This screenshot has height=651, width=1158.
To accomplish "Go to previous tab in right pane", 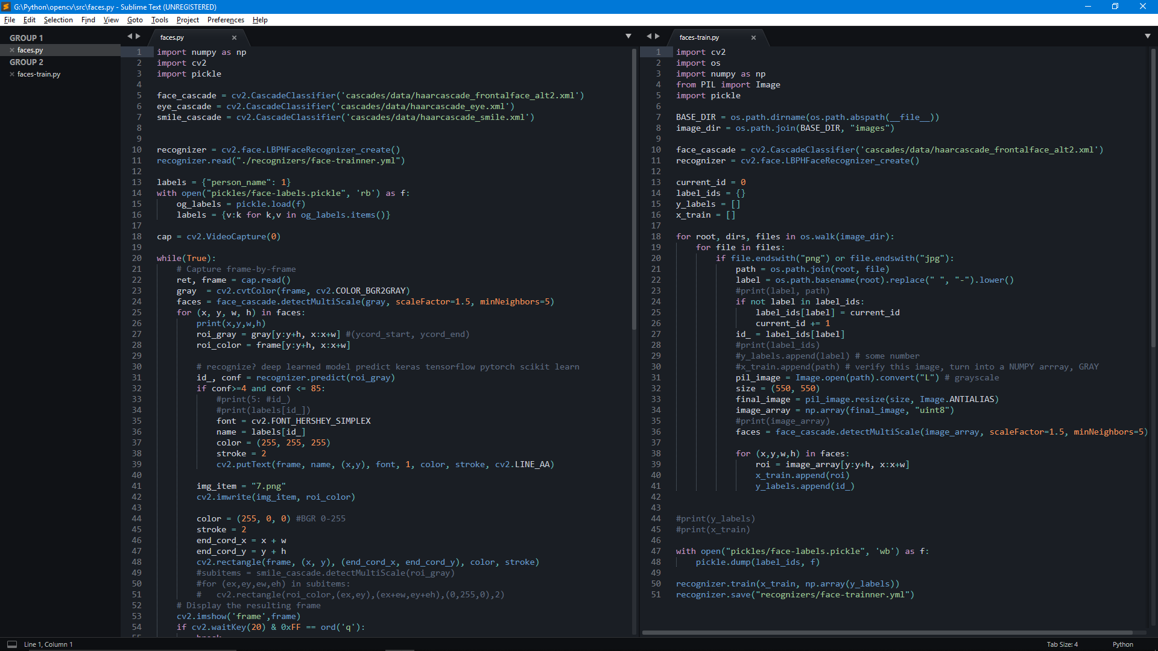I will point(649,36).
